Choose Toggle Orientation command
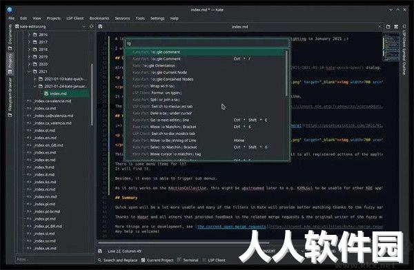 (x=205, y=65)
